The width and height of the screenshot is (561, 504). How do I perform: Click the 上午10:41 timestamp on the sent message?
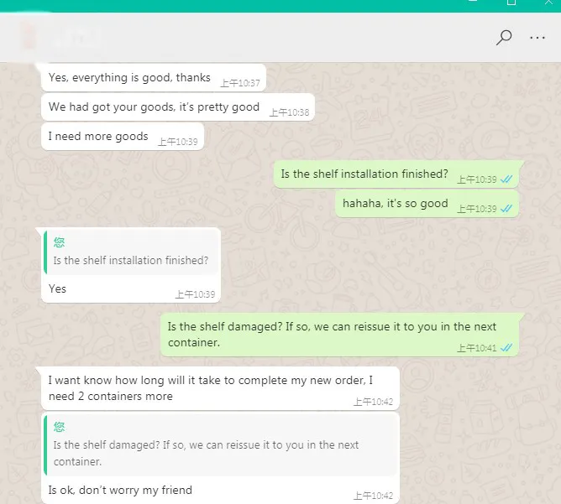pos(476,348)
